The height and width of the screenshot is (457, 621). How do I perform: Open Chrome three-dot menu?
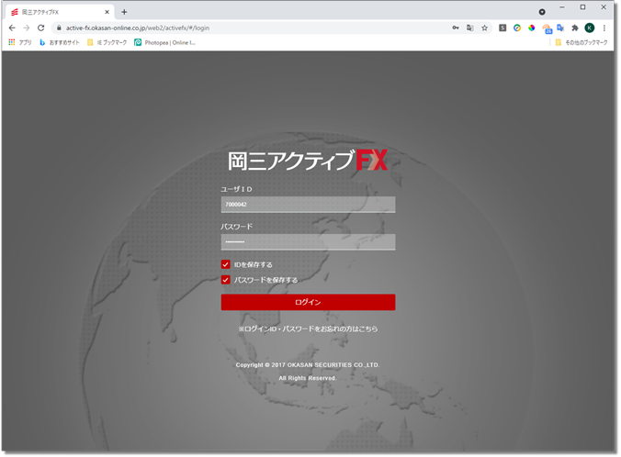click(604, 28)
